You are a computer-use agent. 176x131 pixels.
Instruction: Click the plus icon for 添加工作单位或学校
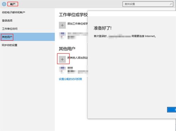(62, 25)
